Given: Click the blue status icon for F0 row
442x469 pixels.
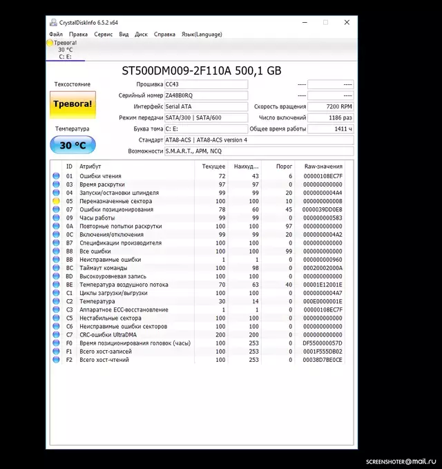Looking at the screenshot, I should tap(56, 343).
